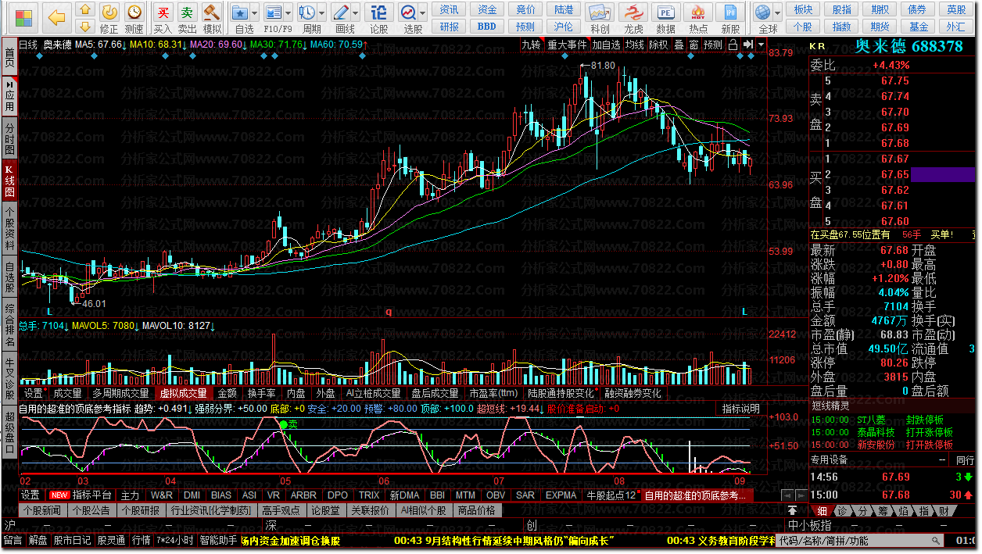Open the 科创 chart icon
Screen dimensions: 982x554
click(x=600, y=12)
